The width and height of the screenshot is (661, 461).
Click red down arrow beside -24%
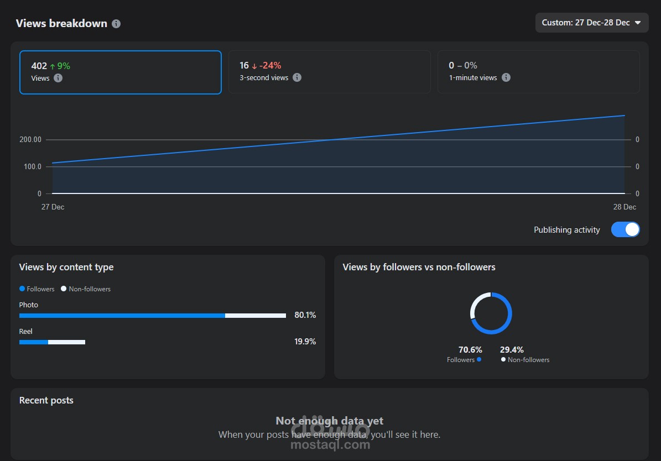click(254, 66)
